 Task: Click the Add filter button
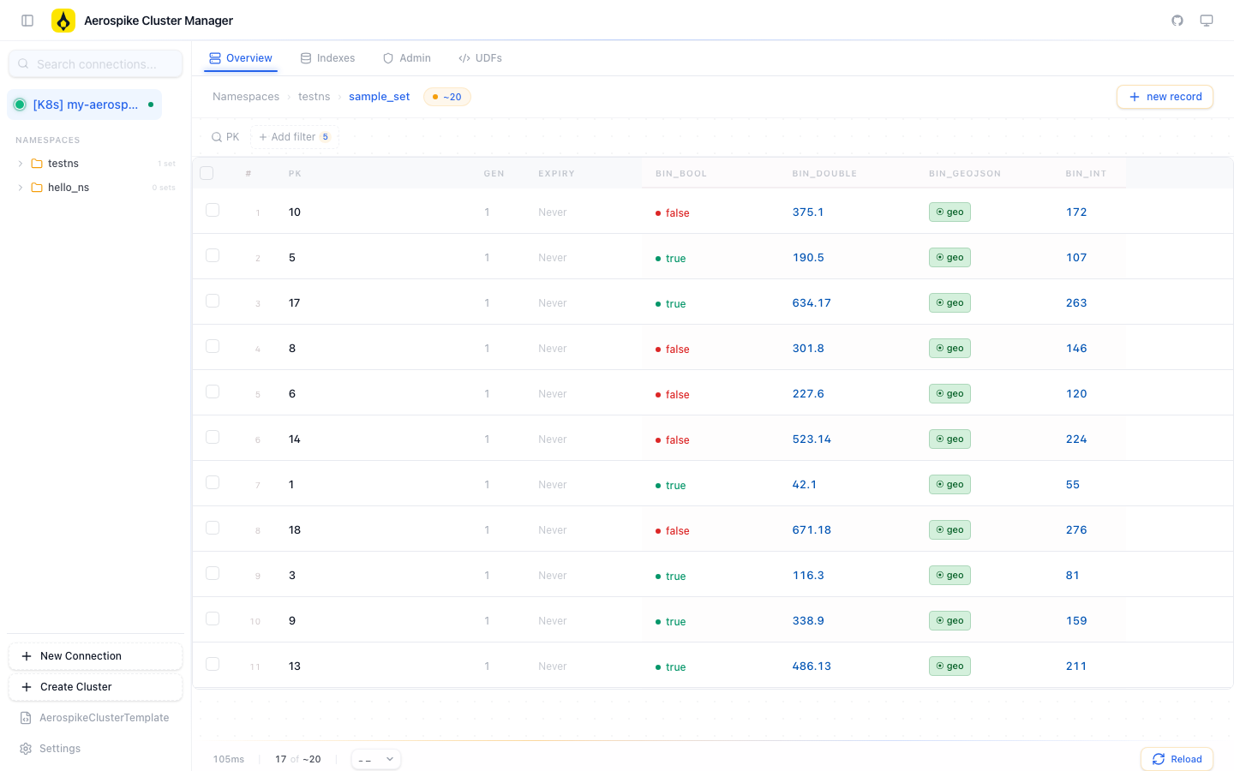click(294, 137)
